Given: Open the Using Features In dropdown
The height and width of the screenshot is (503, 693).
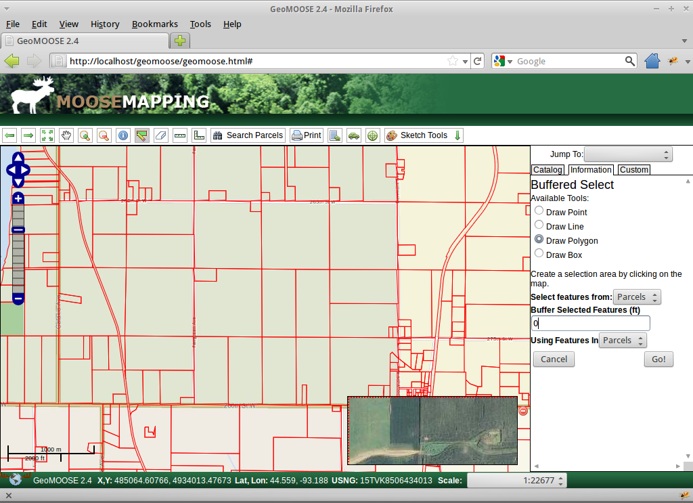Looking at the screenshot, I should point(623,341).
